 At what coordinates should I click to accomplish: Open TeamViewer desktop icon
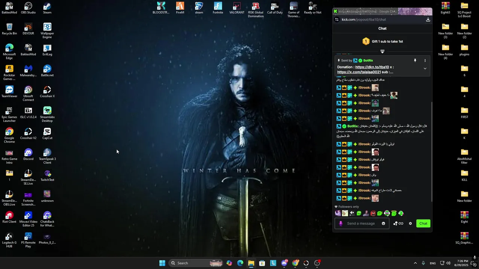point(9,92)
